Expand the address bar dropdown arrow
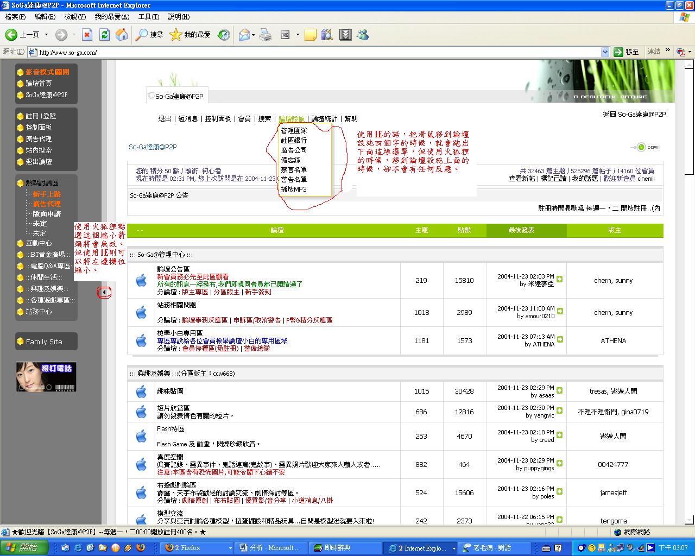Image resolution: width=695 pixels, height=556 pixels. coord(605,52)
